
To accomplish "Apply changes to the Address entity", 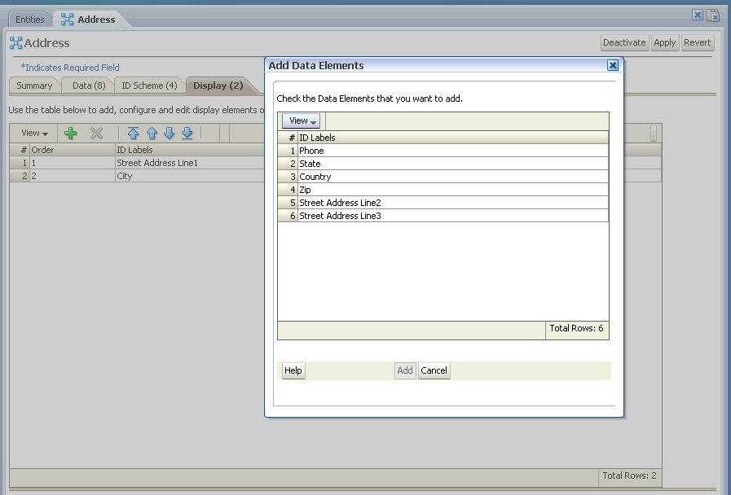I will coord(664,42).
